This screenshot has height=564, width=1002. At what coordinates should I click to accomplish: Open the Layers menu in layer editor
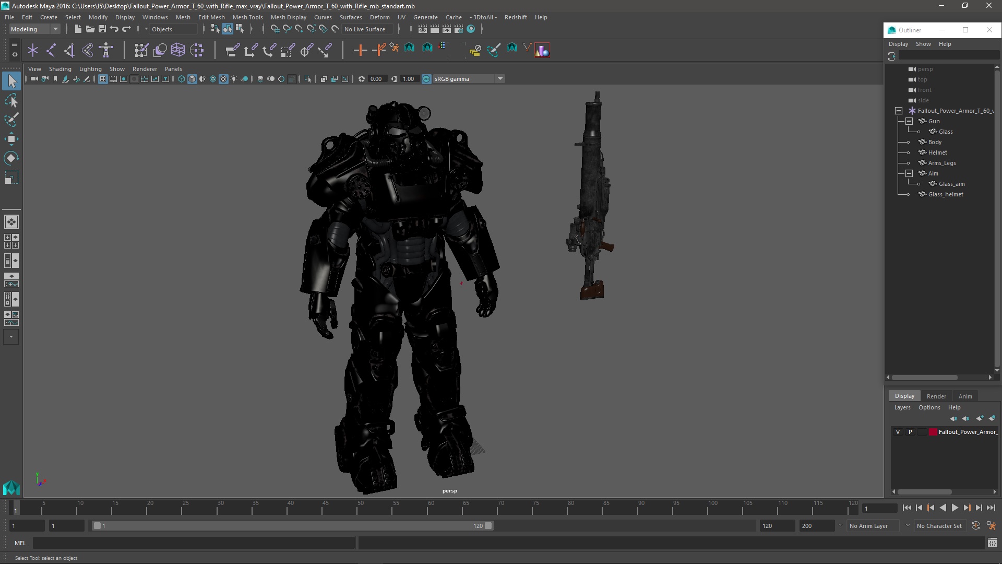tap(902, 407)
